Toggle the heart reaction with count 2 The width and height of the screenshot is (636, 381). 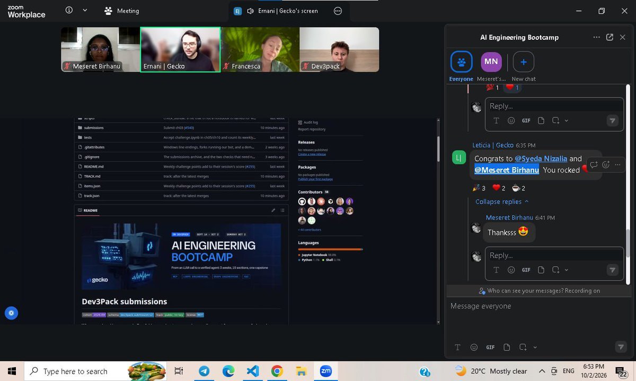(x=499, y=188)
